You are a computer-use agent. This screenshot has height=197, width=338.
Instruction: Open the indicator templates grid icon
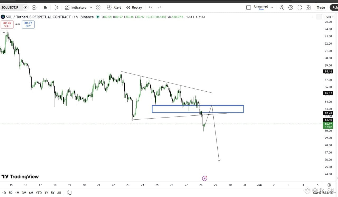point(98,7)
